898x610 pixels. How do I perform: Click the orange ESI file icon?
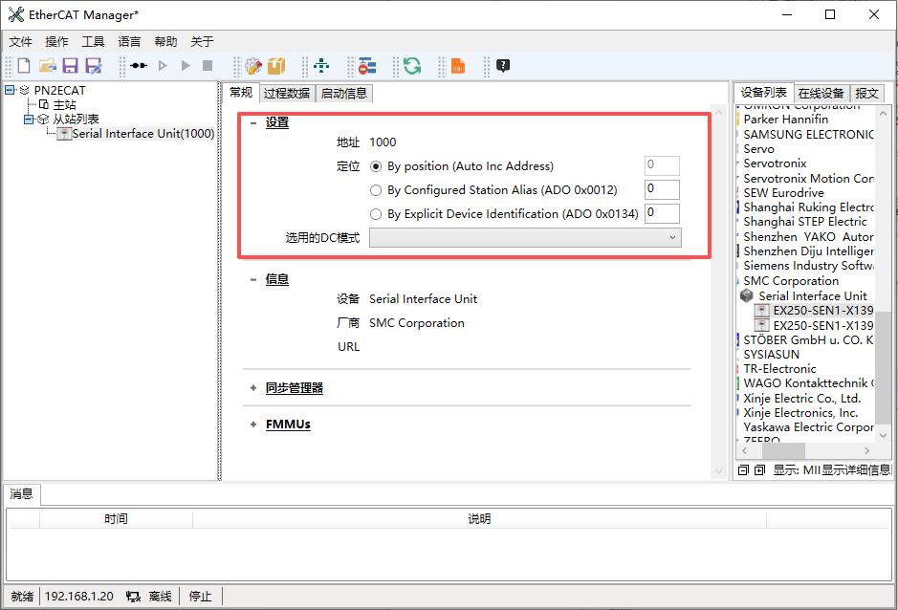pyautogui.click(x=458, y=66)
